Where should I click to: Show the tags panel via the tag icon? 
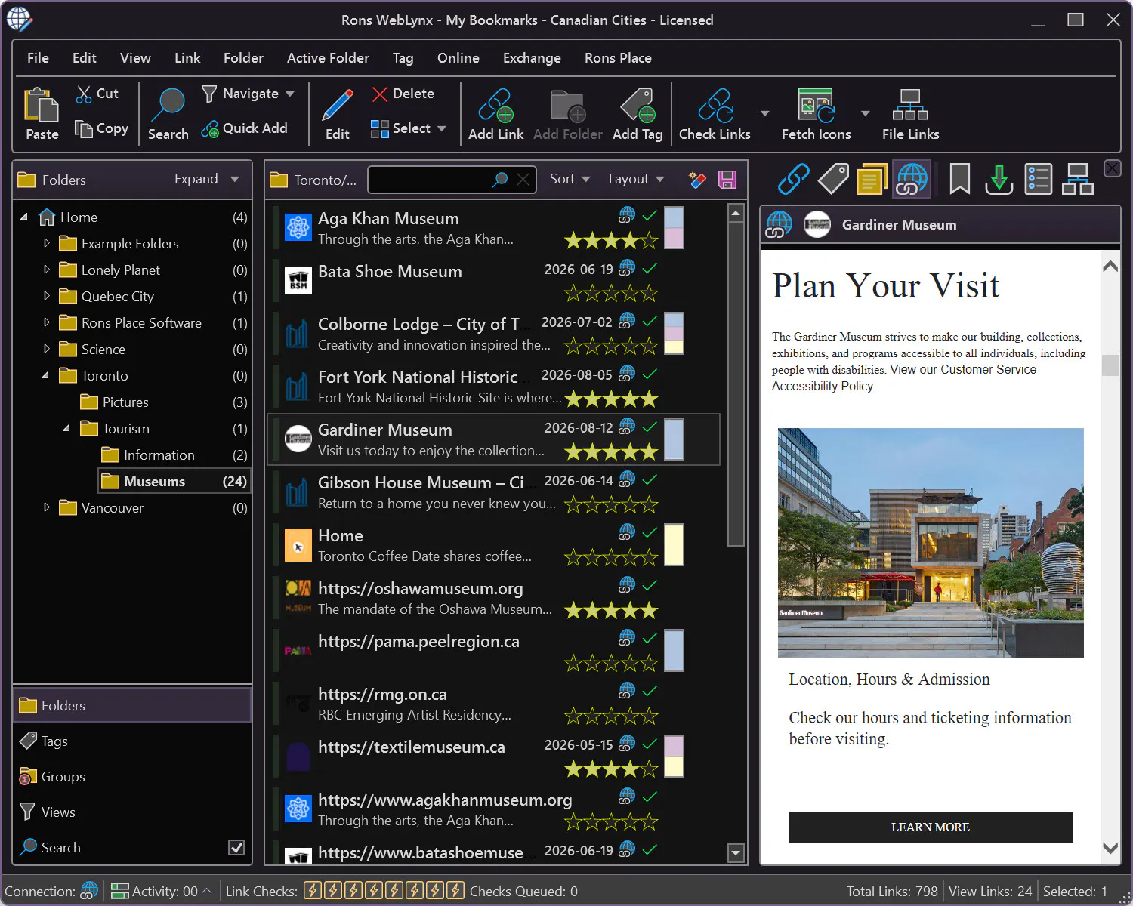click(x=833, y=180)
